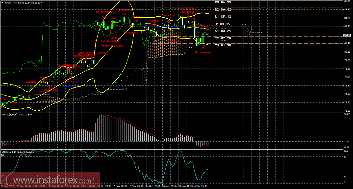Open the www.instaforex.com watermark link
The width and height of the screenshot is (353, 189).
(x=51, y=181)
